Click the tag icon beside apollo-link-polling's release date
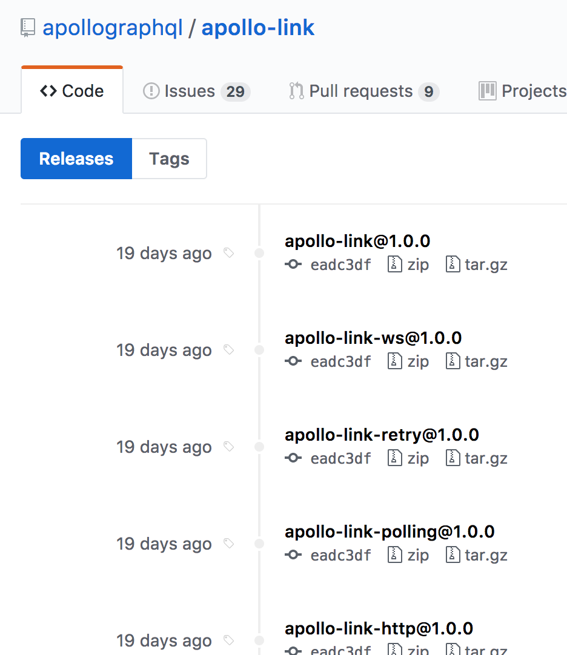The height and width of the screenshot is (655, 567). coord(229,544)
